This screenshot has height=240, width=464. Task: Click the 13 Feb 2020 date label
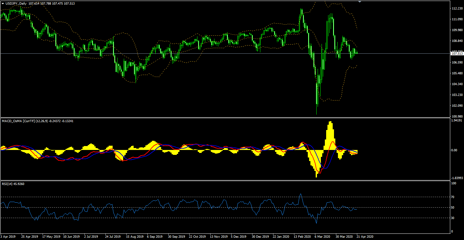tap(302, 236)
